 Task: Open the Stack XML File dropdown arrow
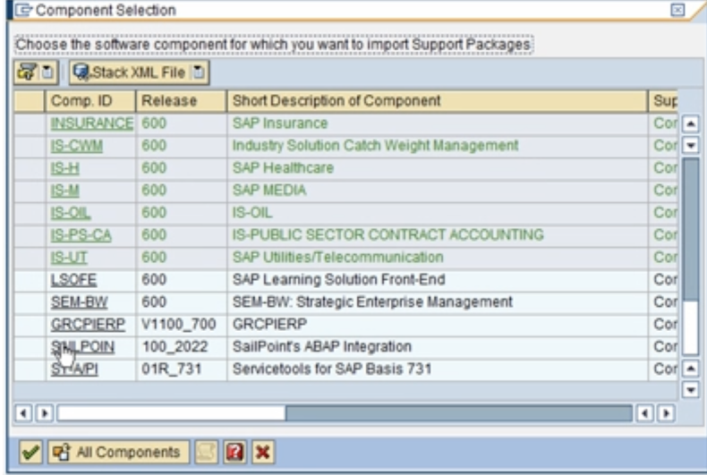(199, 72)
